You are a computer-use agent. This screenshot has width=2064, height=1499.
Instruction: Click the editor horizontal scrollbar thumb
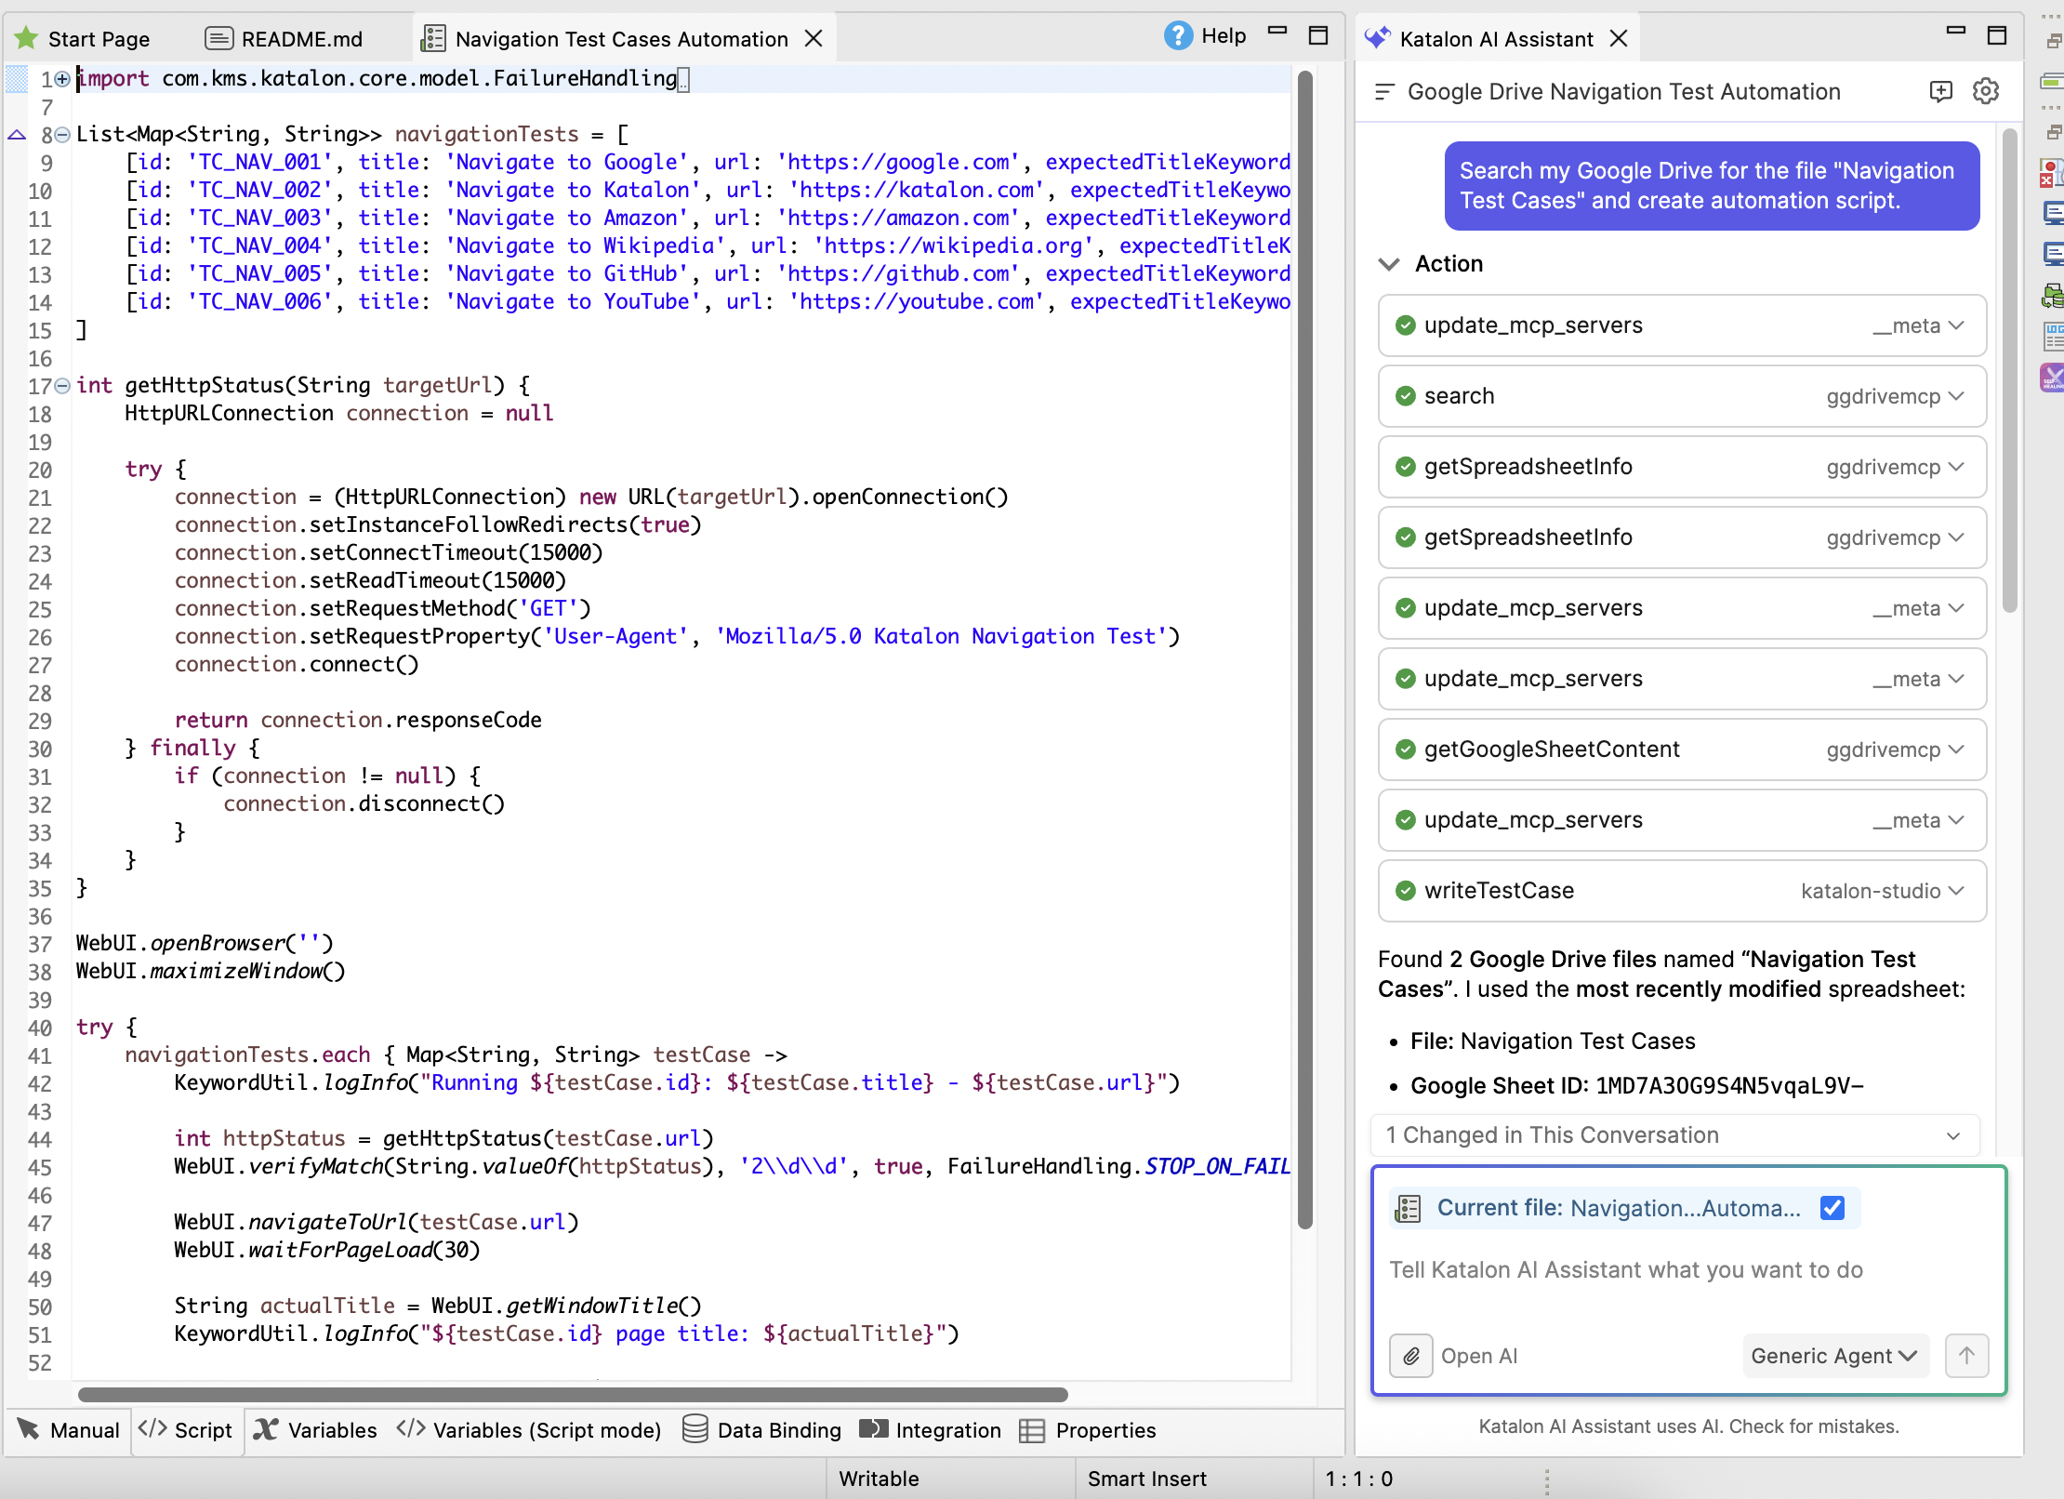coord(573,1395)
